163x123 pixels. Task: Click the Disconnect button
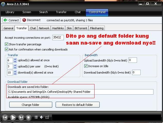coord(31,20)
